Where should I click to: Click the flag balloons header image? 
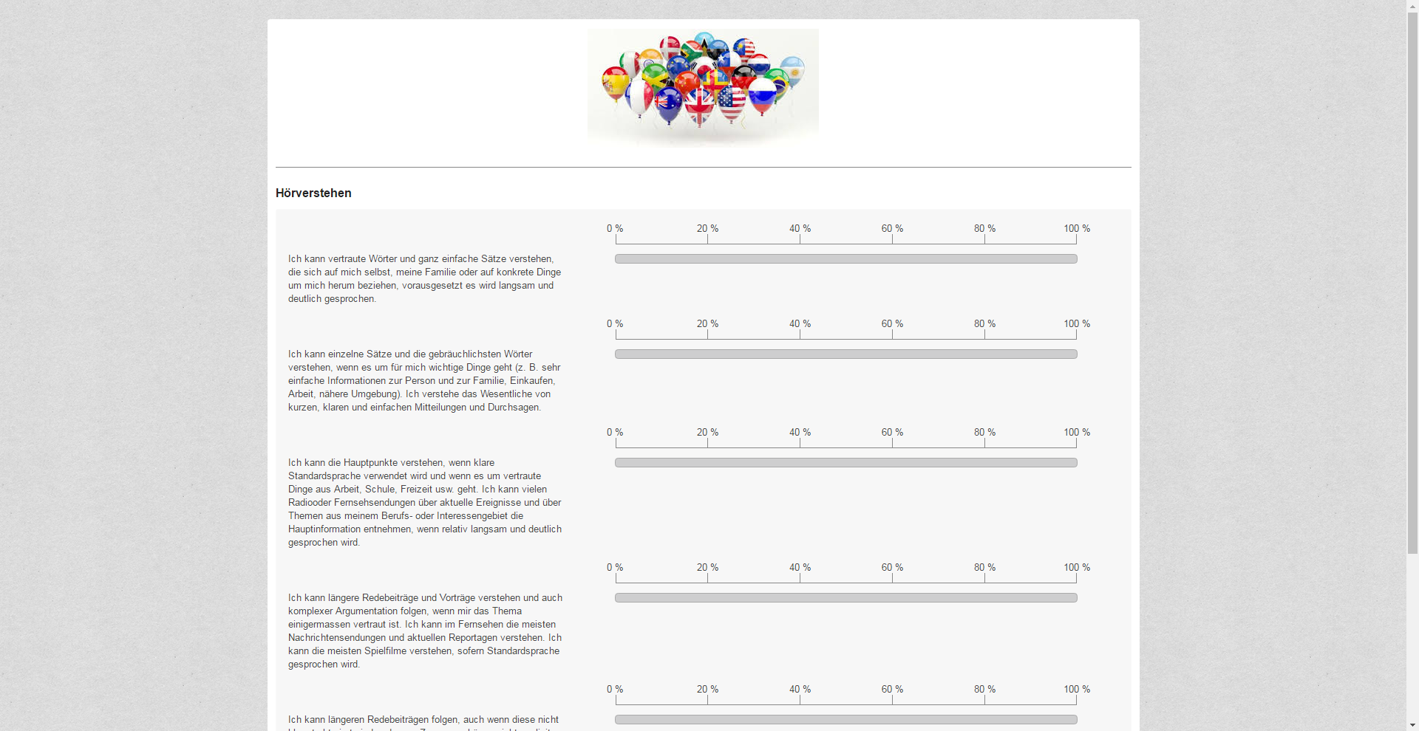point(703,88)
